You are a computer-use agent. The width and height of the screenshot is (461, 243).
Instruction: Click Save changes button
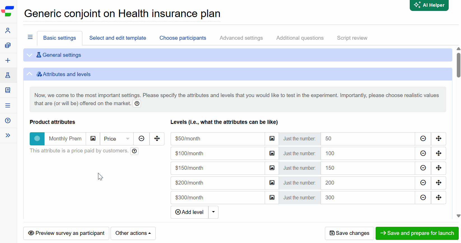click(350, 233)
